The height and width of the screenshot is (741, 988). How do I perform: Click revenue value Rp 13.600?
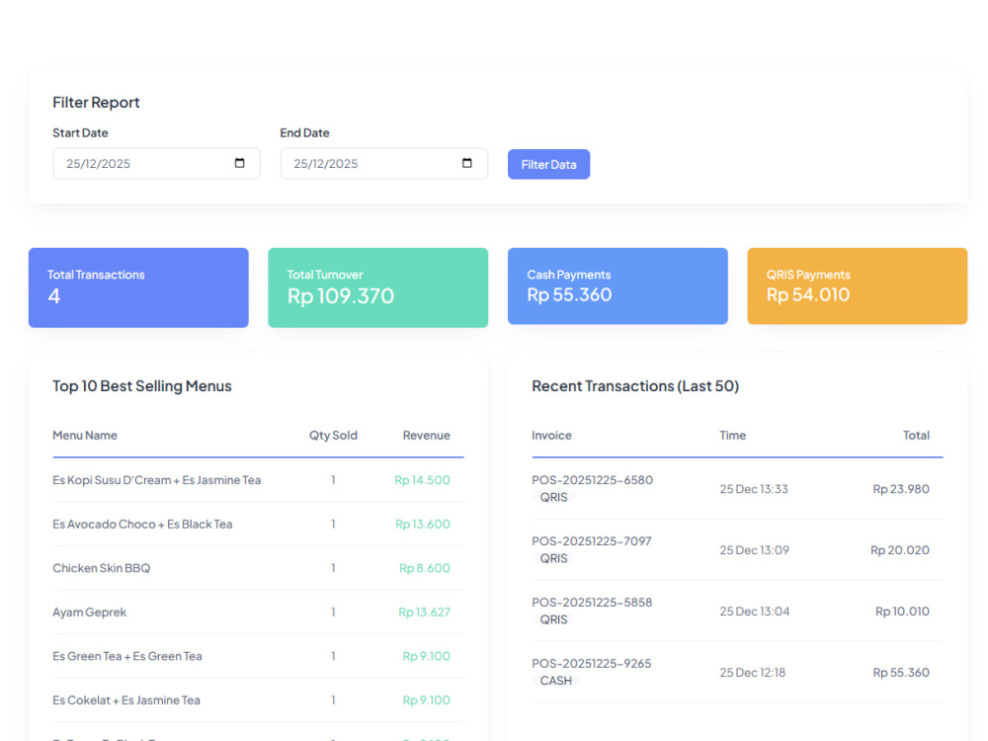point(422,525)
